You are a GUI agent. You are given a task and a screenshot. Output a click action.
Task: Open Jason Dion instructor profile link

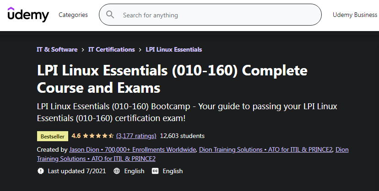click(x=132, y=150)
